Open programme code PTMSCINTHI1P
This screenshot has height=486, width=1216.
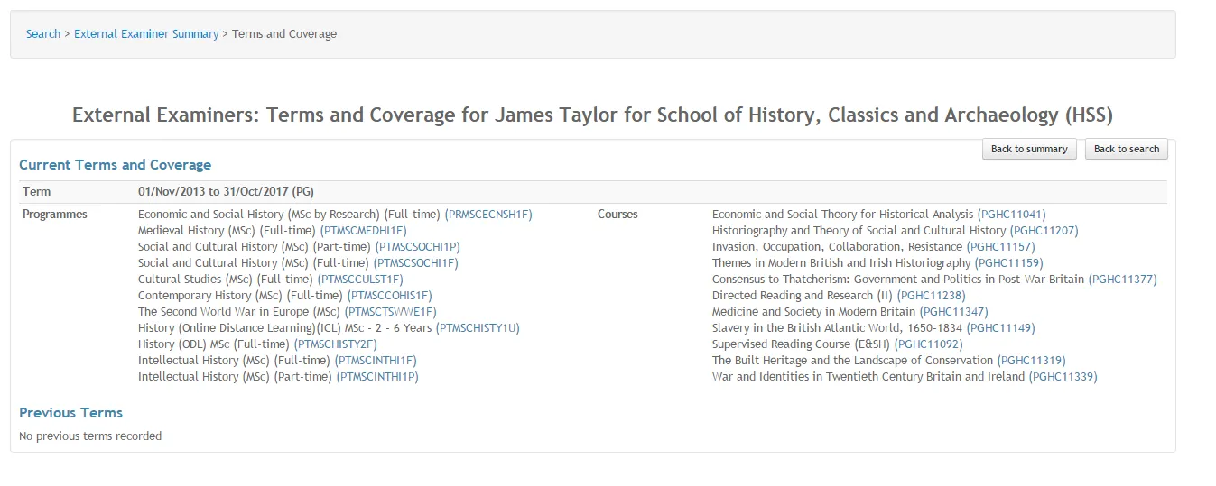377,377
